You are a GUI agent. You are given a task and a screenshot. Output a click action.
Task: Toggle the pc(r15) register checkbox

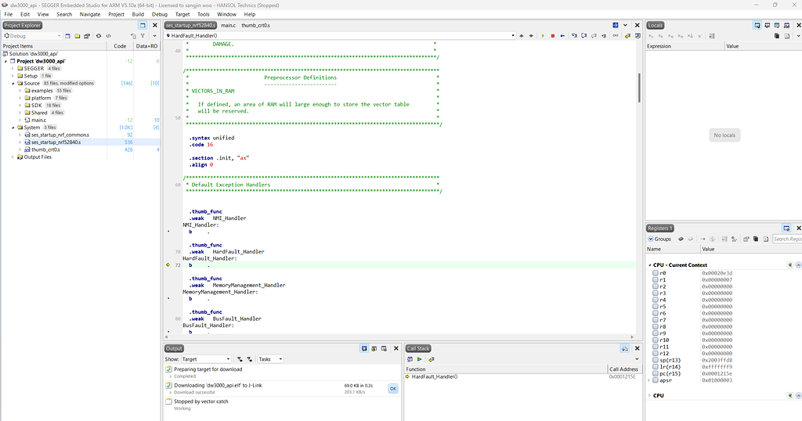point(656,373)
